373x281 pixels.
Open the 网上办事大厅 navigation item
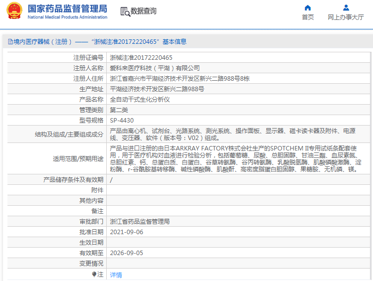(x=346, y=17)
